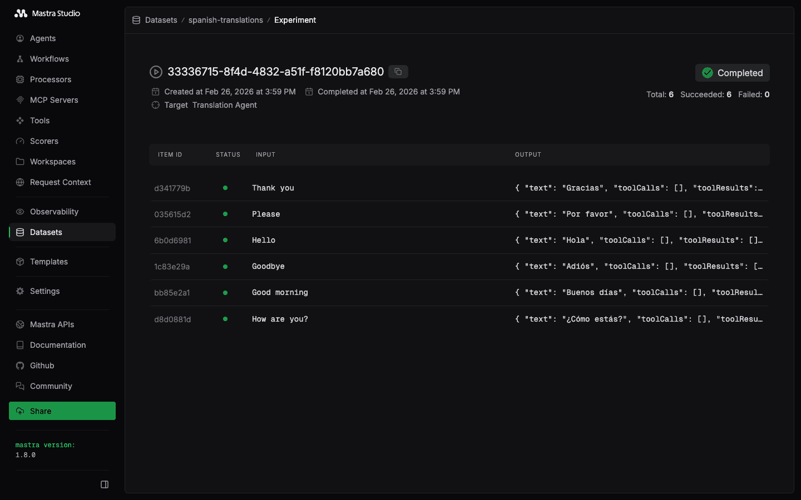Go back to spanish-translations breadcrumb
The image size is (801, 500).
[x=225, y=20]
